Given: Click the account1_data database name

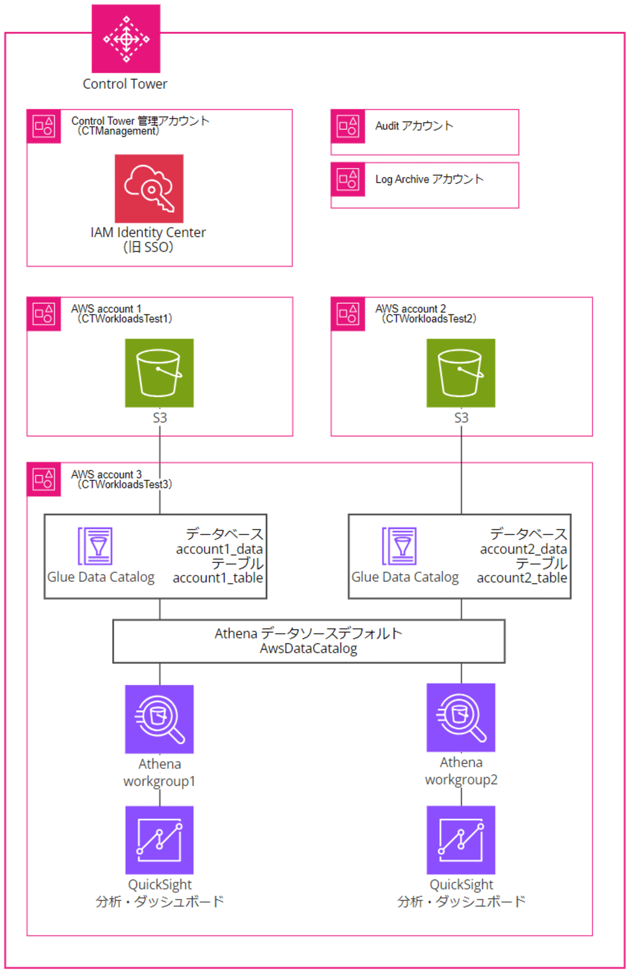Looking at the screenshot, I should coord(219,549).
